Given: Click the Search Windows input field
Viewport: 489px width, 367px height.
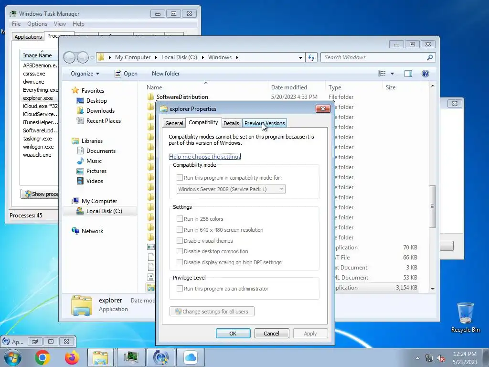Looking at the screenshot, I should point(373,57).
